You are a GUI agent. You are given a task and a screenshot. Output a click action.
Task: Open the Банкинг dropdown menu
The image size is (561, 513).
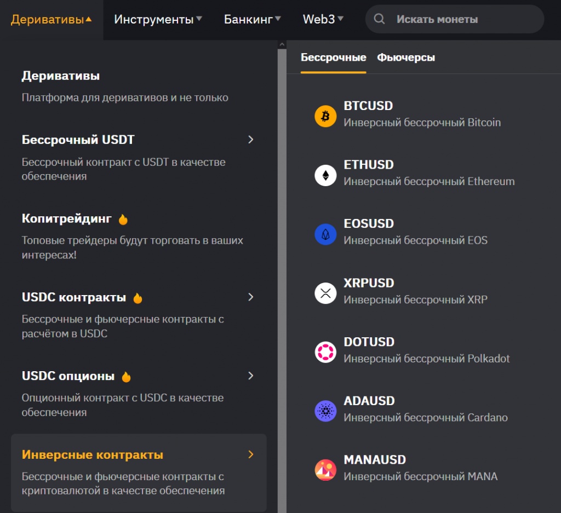coord(252,20)
